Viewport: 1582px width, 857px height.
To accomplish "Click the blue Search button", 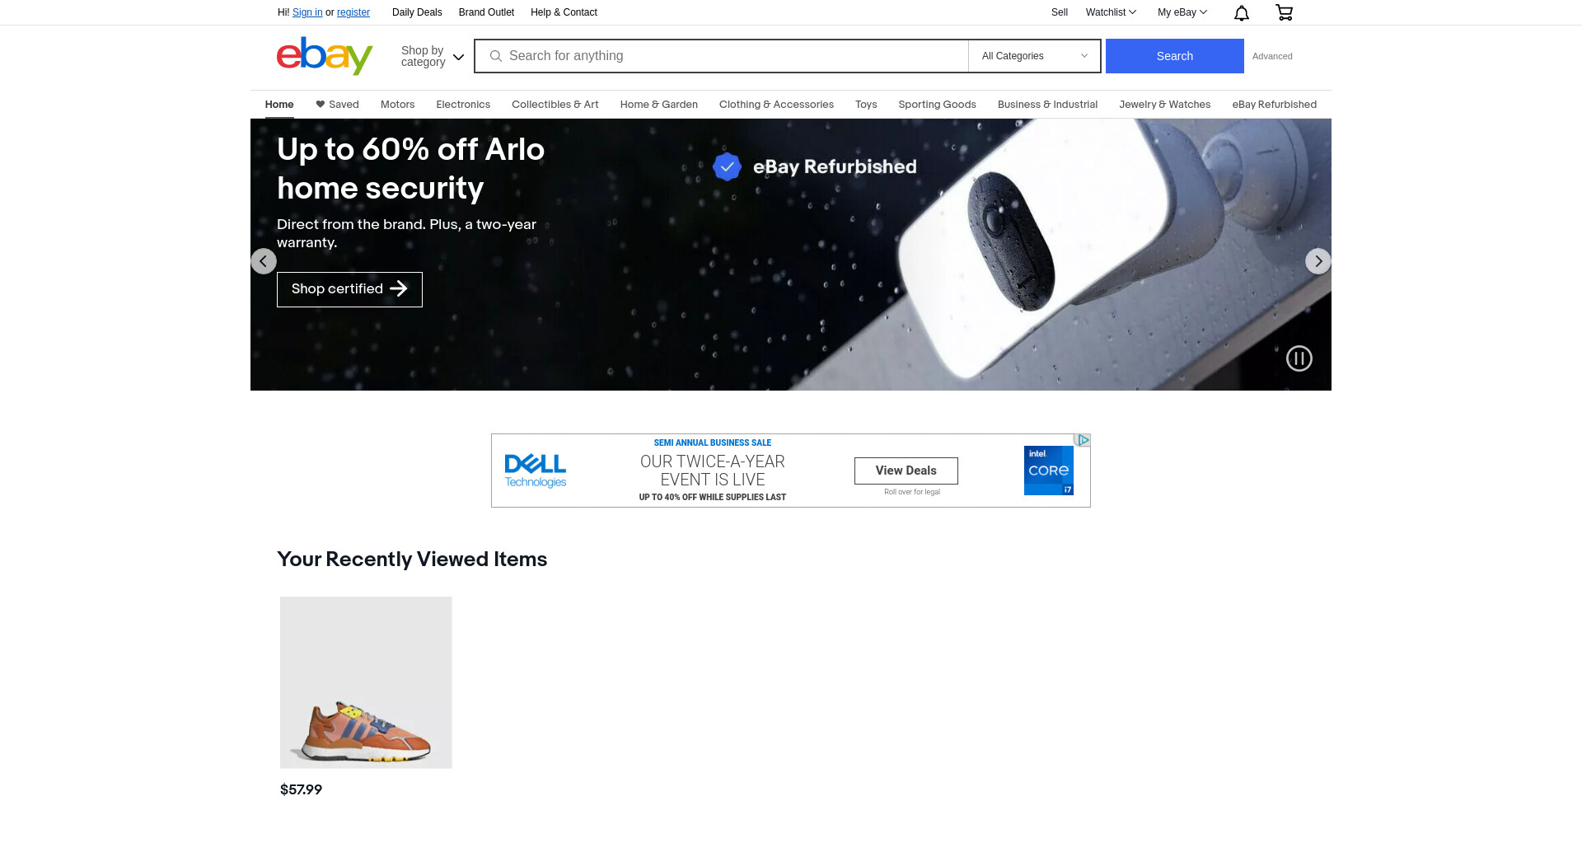I will (1174, 56).
